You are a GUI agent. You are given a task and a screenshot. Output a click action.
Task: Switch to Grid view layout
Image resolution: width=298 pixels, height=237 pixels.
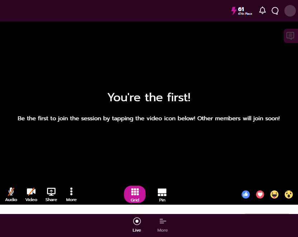(x=135, y=194)
